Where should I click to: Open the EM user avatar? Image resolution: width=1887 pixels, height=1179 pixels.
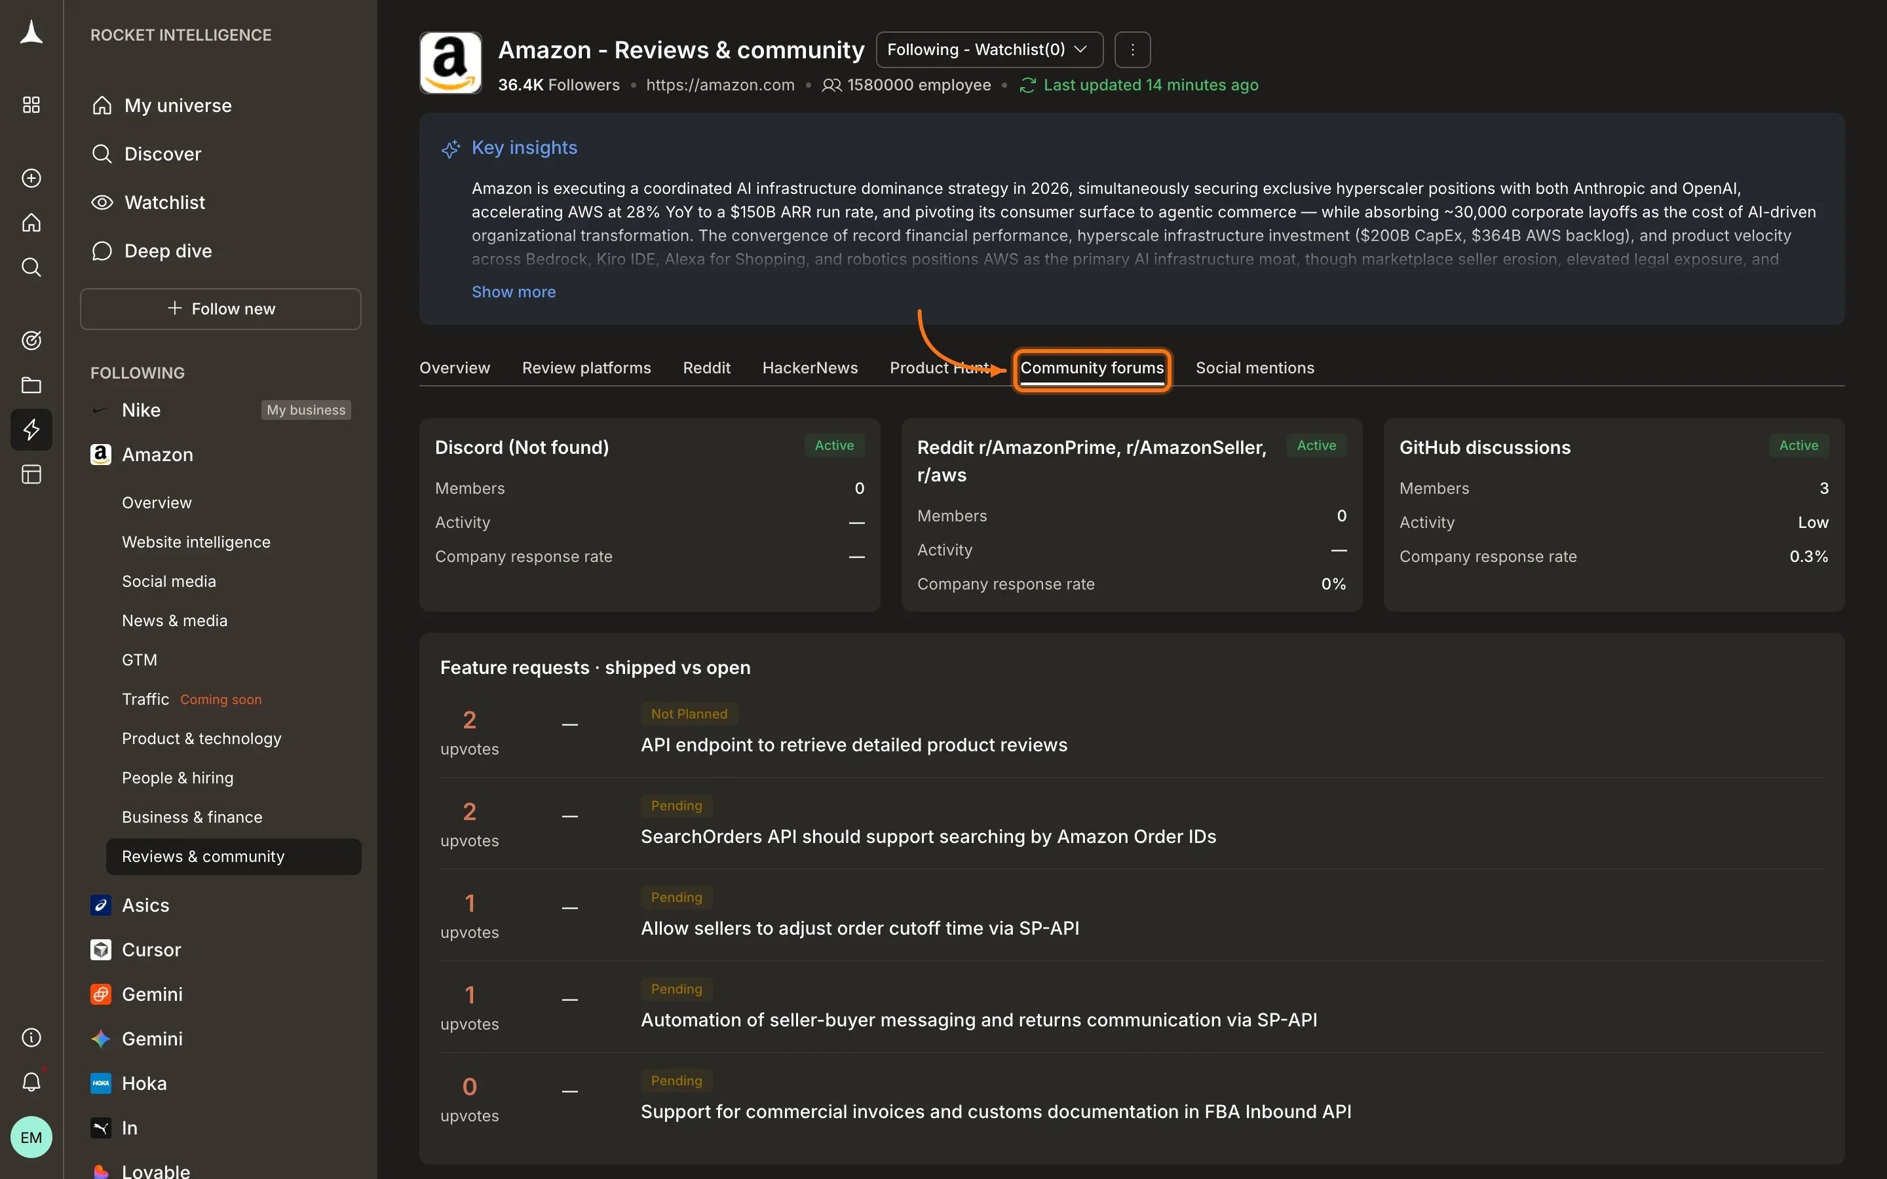pos(31,1137)
